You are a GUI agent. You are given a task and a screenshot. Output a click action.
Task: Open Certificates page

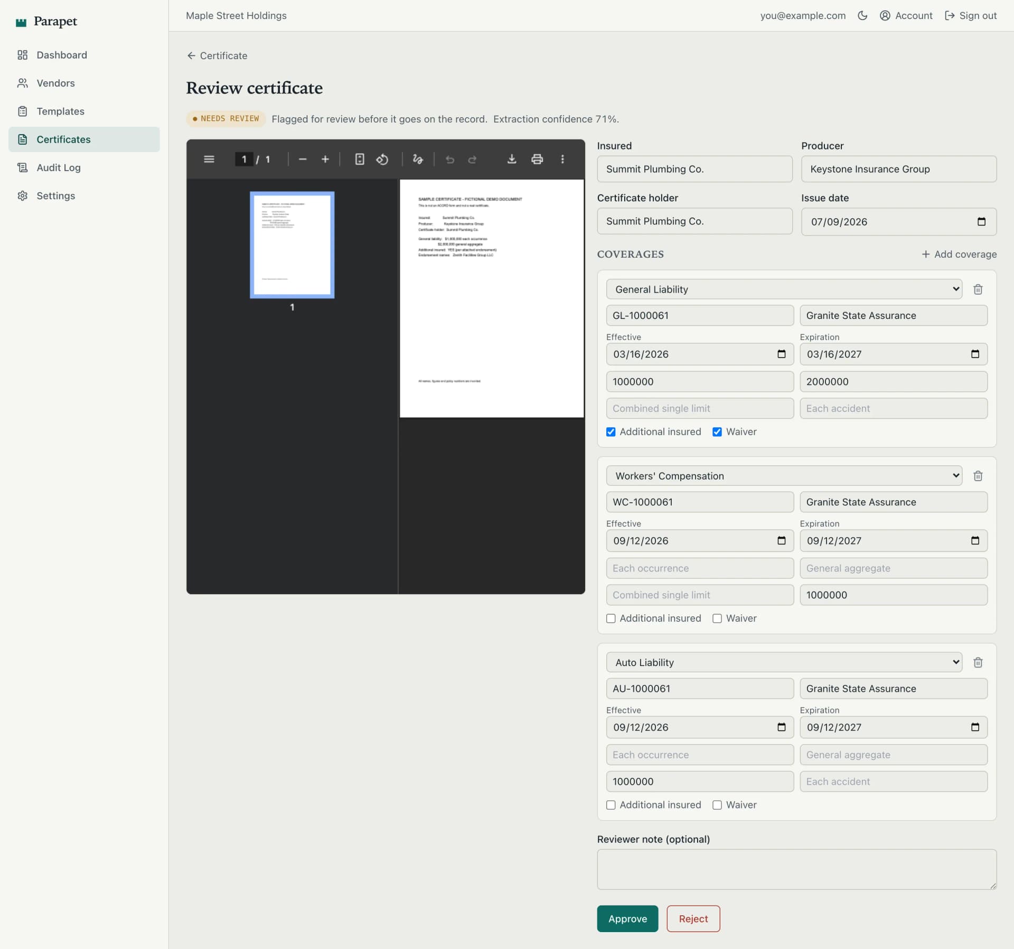pos(84,139)
